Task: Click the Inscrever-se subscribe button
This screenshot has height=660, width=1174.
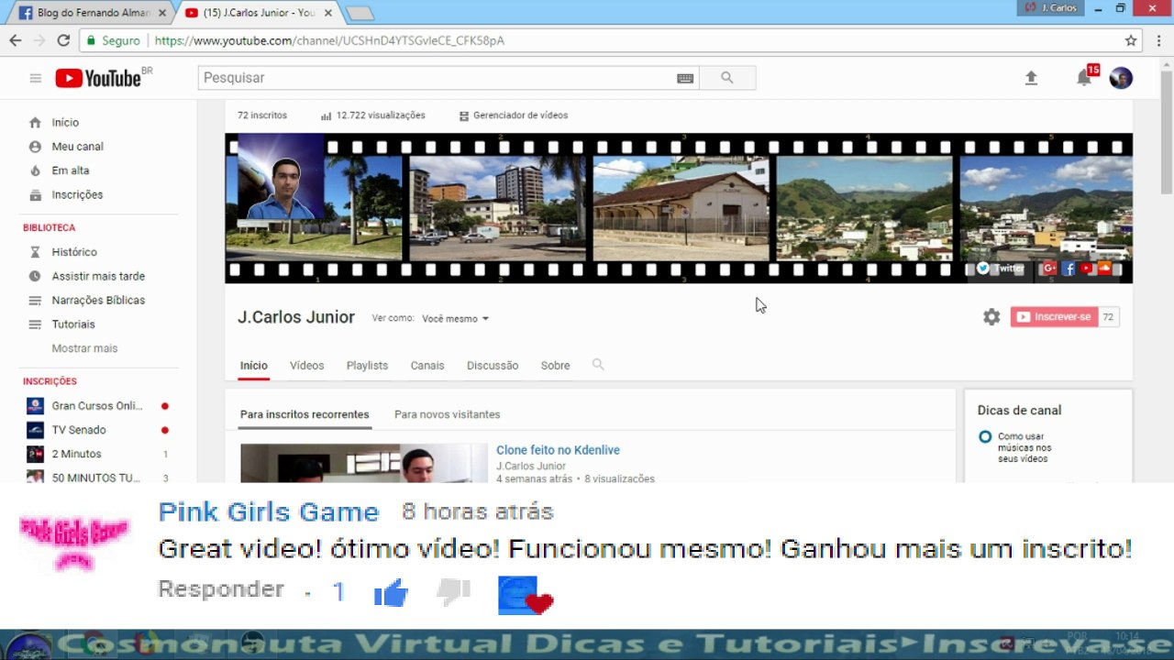Action: pyautogui.click(x=1055, y=317)
